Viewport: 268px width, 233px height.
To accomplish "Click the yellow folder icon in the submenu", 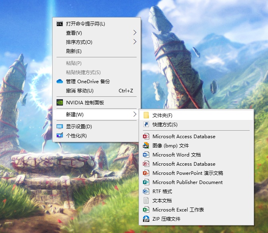I will [x=146, y=115].
